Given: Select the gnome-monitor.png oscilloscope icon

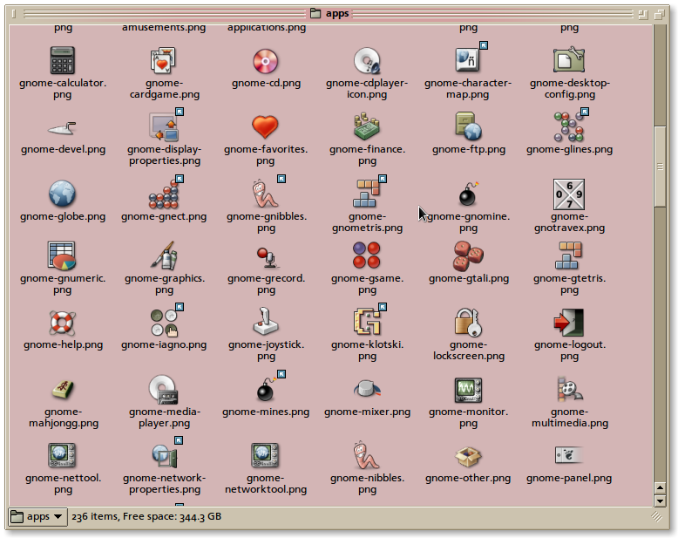Looking at the screenshot, I should [x=468, y=390].
